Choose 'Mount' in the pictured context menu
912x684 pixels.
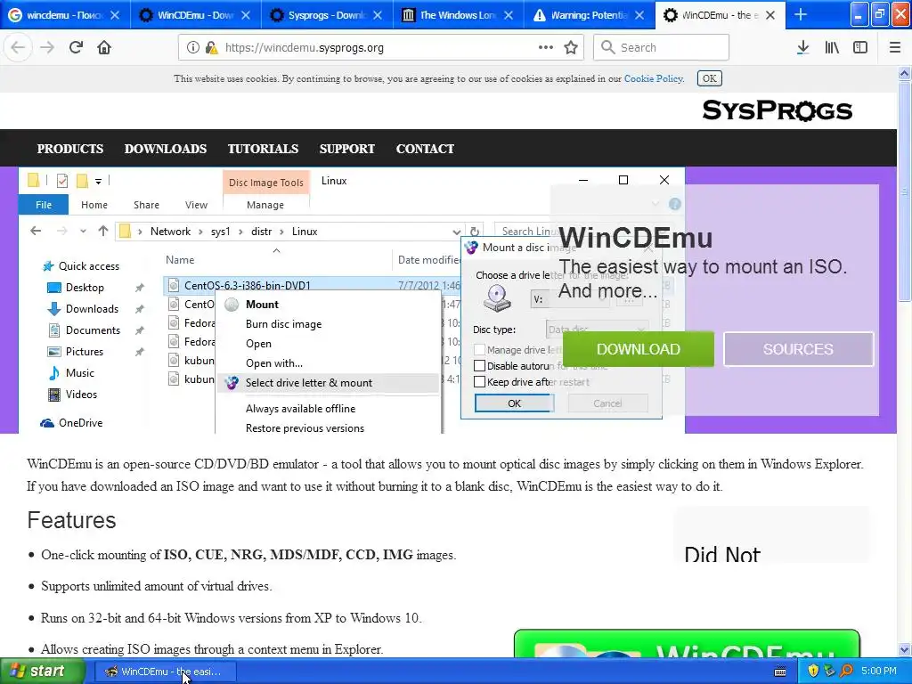262,305
